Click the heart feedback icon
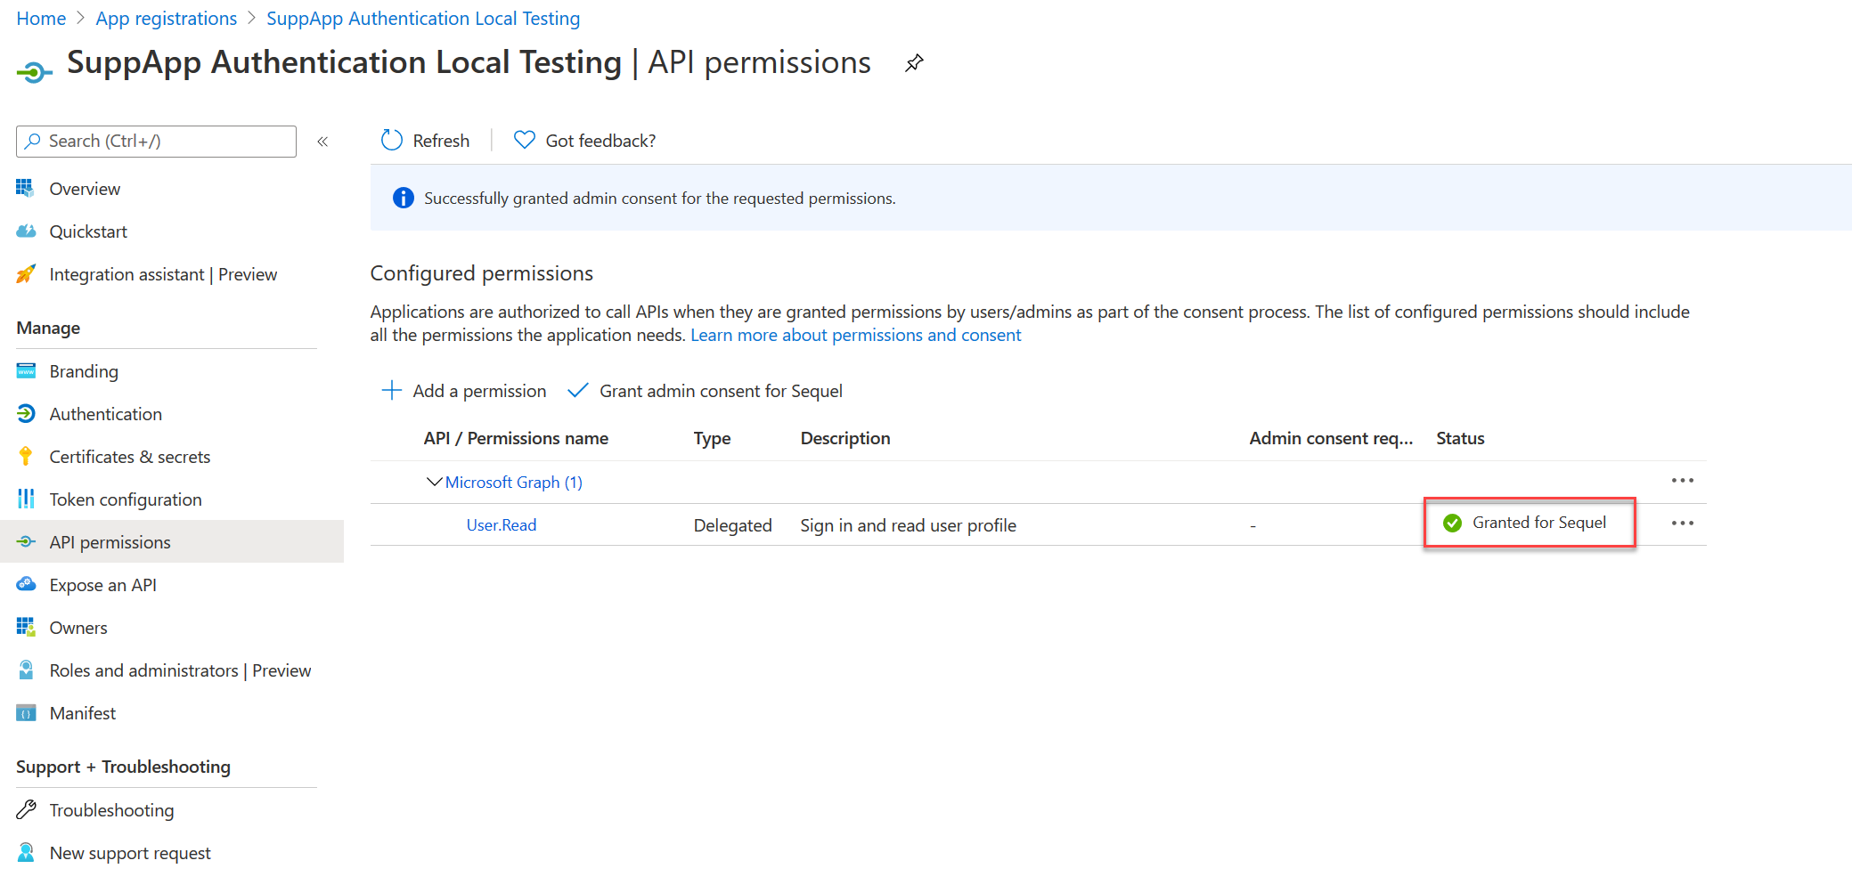1852x893 pixels. coord(525,140)
